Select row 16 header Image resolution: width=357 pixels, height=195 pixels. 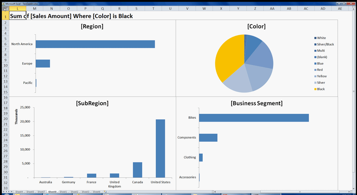tap(5, 97)
